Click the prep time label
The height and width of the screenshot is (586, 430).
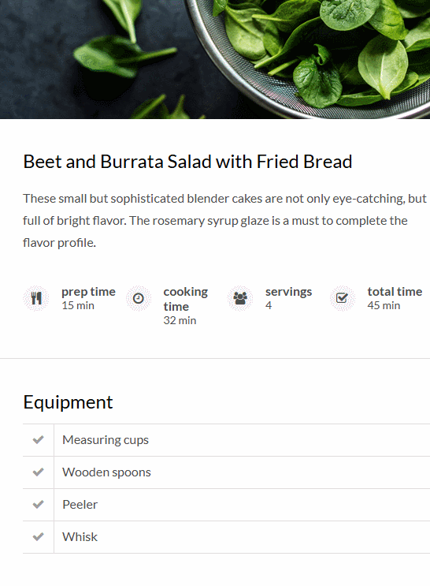click(88, 292)
